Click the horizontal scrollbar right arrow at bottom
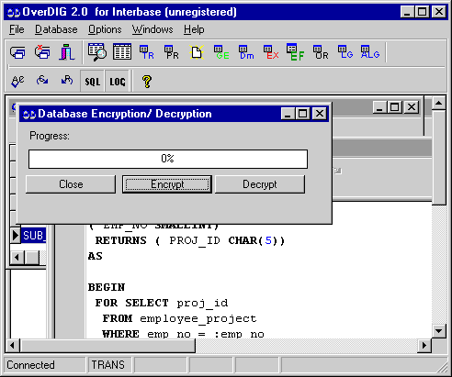 tap(424, 346)
